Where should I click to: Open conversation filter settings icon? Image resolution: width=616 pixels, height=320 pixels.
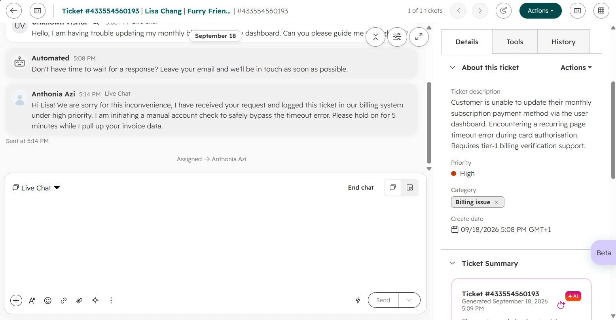click(x=397, y=37)
